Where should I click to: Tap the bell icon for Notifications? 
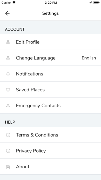(8, 74)
